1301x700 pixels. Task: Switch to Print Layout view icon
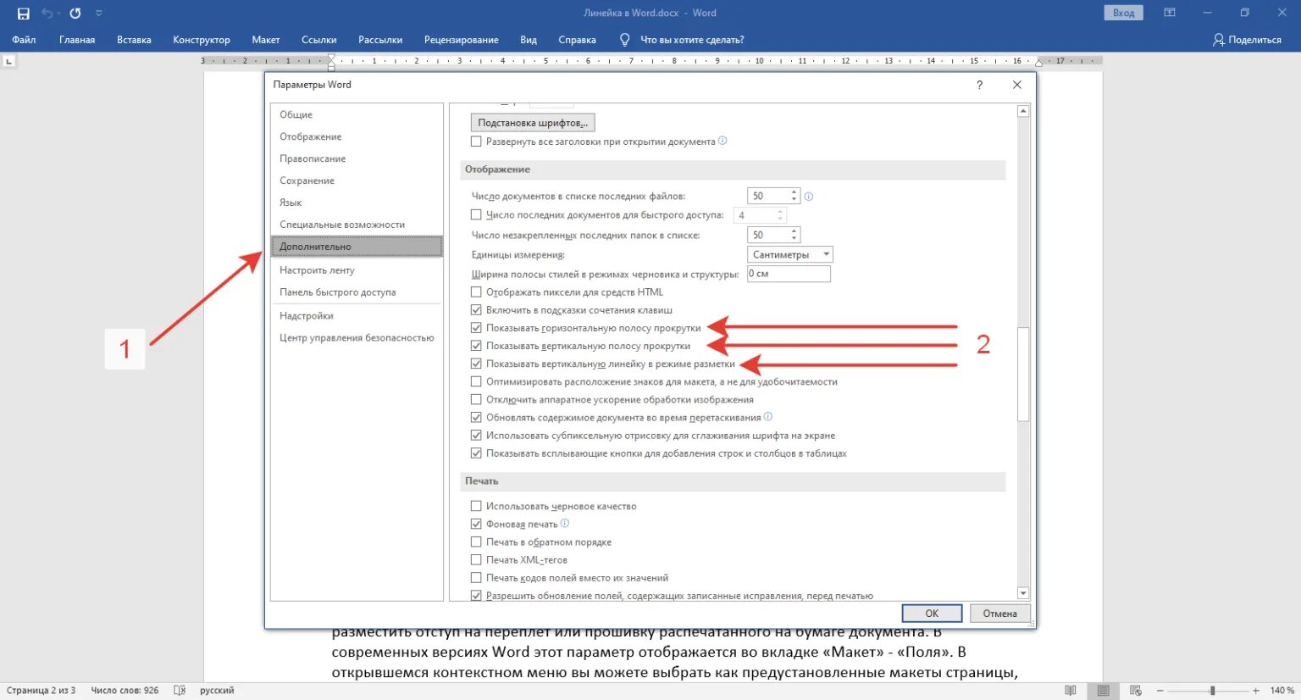point(1103,691)
